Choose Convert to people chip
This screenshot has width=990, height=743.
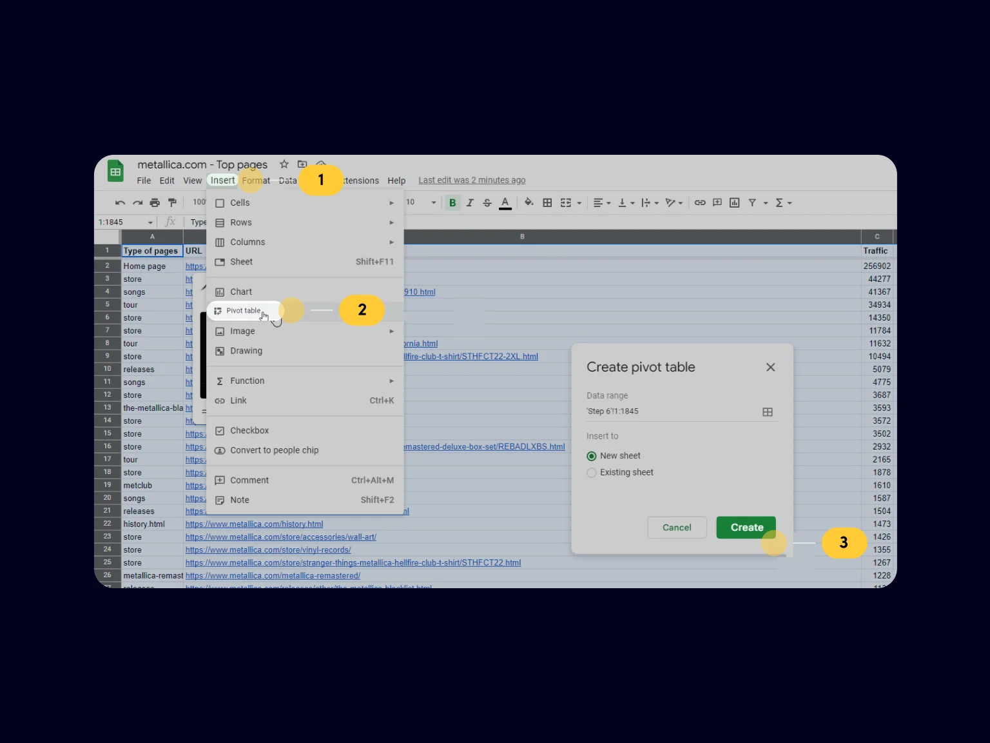[x=305, y=450]
